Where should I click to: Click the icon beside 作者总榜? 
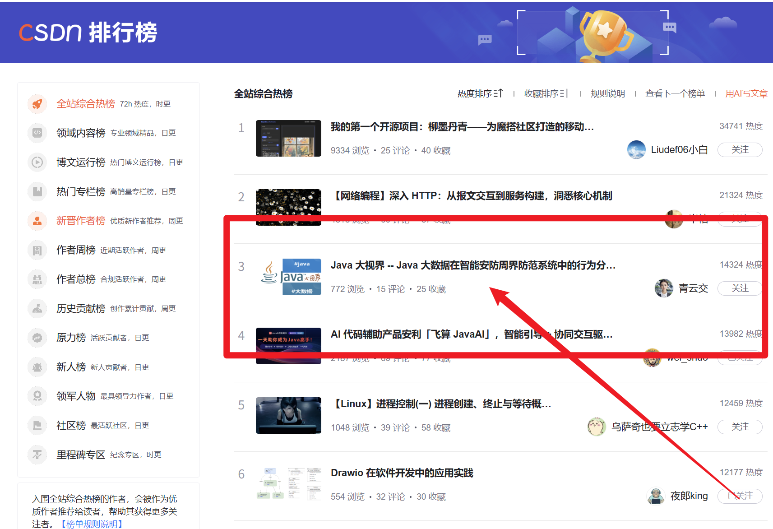coord(37,279)
